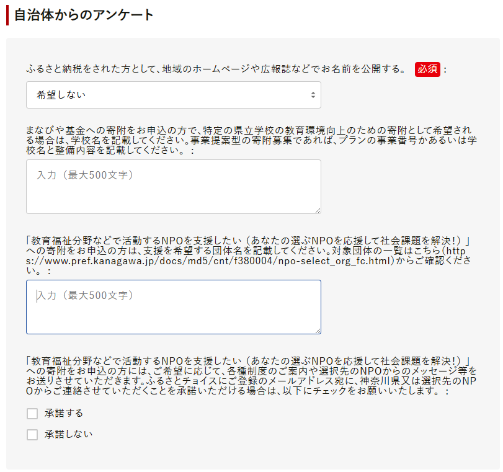Click the ふるさと納税 name publication question text
The width and height of the screenshot is (503, 472).
click(216, 69)
